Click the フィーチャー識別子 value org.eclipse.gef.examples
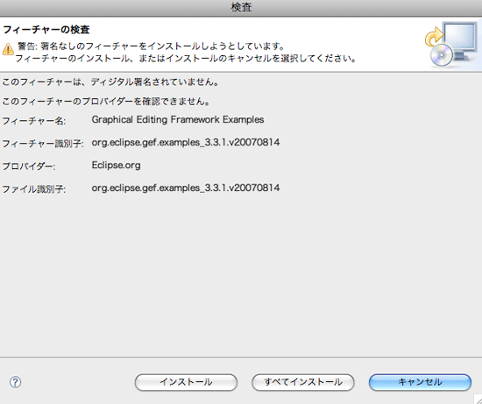Viewport: 482px width, 404px height. (186, 142)
